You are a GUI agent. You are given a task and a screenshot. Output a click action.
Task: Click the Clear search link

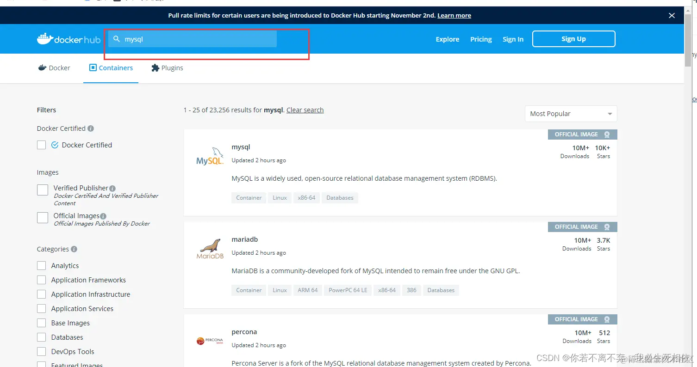tap(305, 110)
